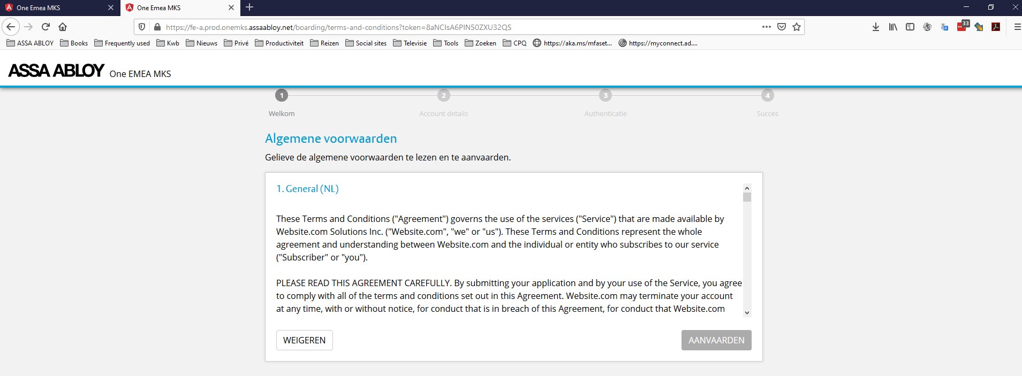1022x376 pixels.
Task: Click the Firefox Downloads arrow icon
Action: click(876, 27)
